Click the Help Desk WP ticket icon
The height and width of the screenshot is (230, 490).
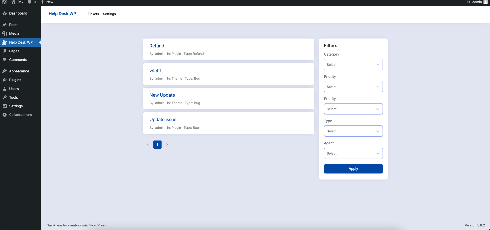pos(5,42)
